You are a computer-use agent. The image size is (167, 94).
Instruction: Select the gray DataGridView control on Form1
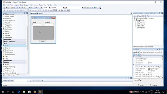(43, 33)
